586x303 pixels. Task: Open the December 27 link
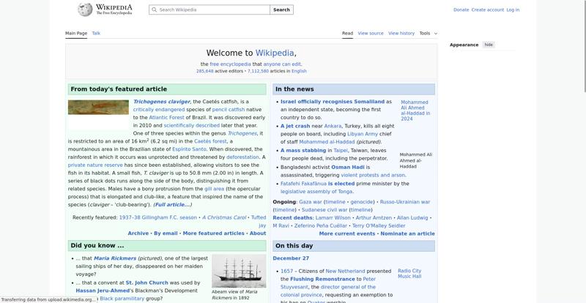(291, 258)
